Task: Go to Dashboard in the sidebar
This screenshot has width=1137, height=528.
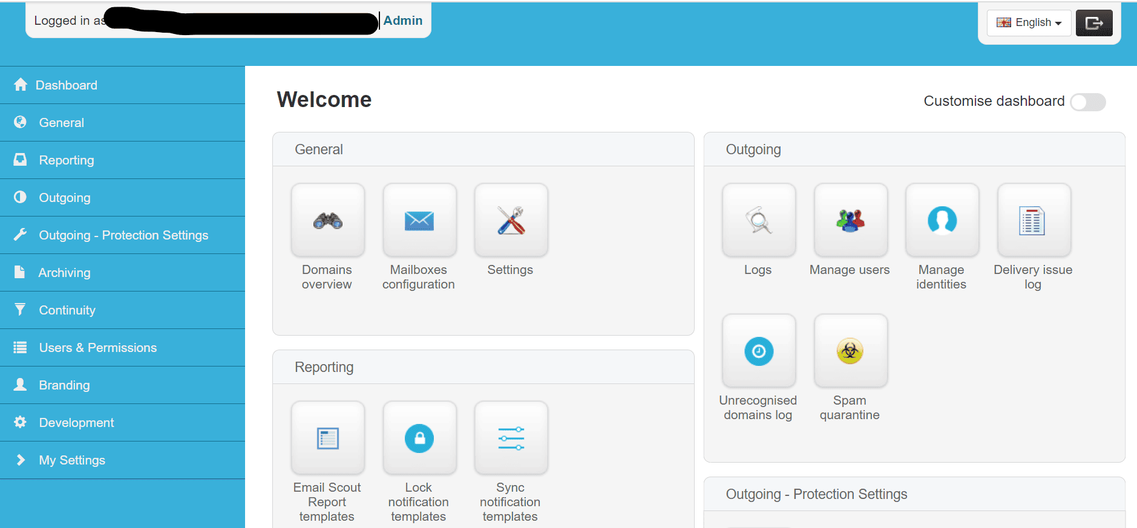Action: click(66, 85)
